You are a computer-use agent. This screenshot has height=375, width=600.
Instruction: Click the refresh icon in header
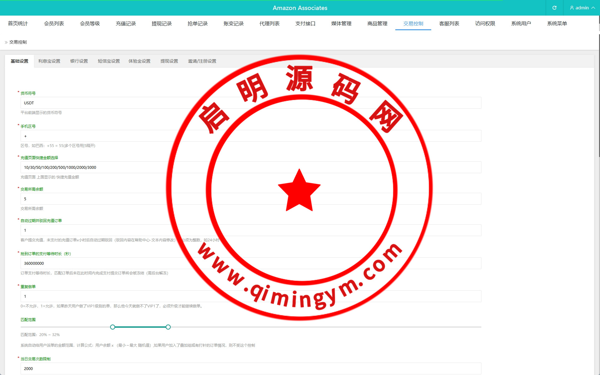(554, 8)
